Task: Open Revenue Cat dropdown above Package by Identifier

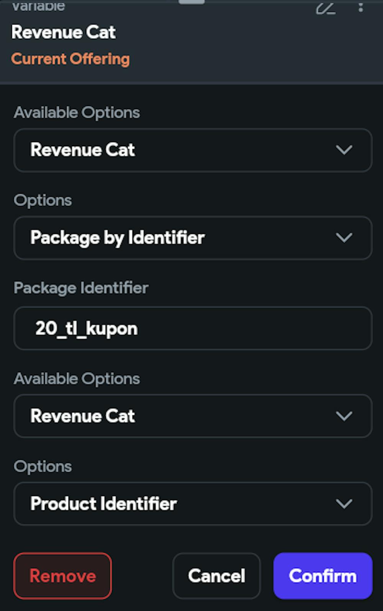Action: 193,150
